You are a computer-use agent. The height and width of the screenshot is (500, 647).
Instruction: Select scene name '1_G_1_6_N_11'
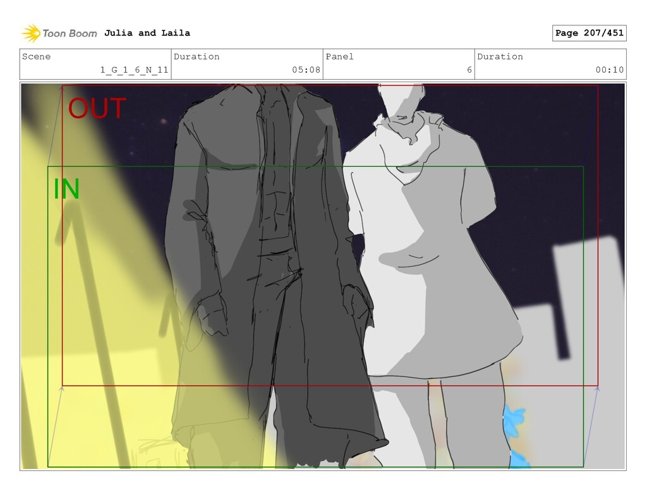pyautogui.click(x=135, y=70)
